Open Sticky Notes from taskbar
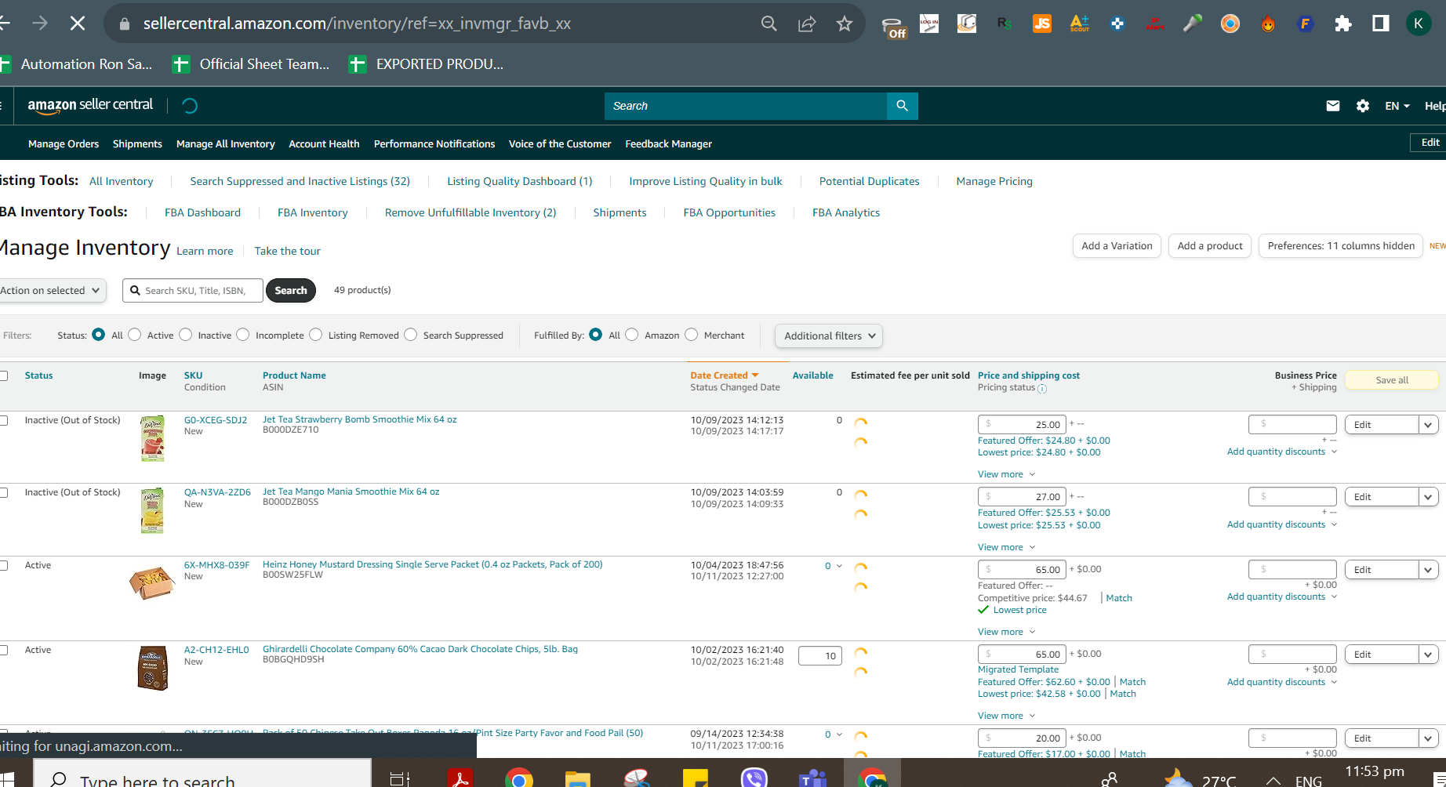The image size is (1446, 787). click(x=695, y=778)
